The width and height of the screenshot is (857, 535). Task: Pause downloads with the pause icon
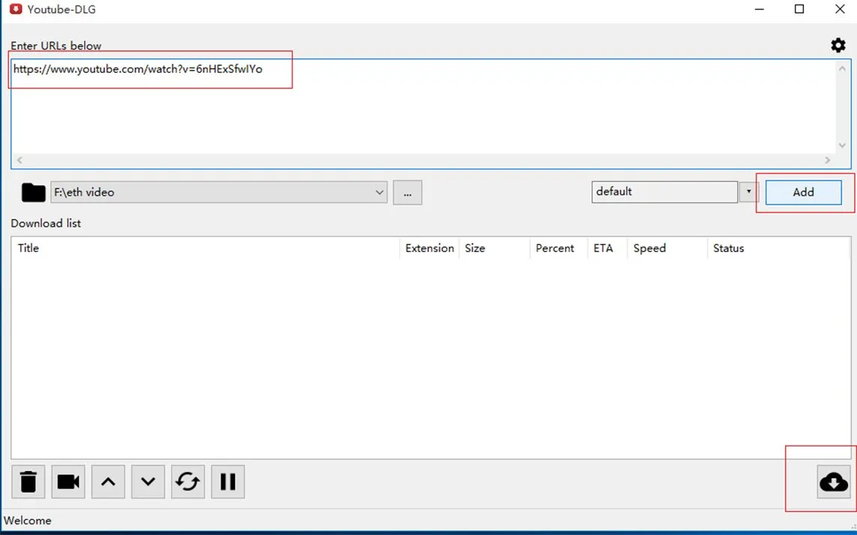[x=228, y=482]
